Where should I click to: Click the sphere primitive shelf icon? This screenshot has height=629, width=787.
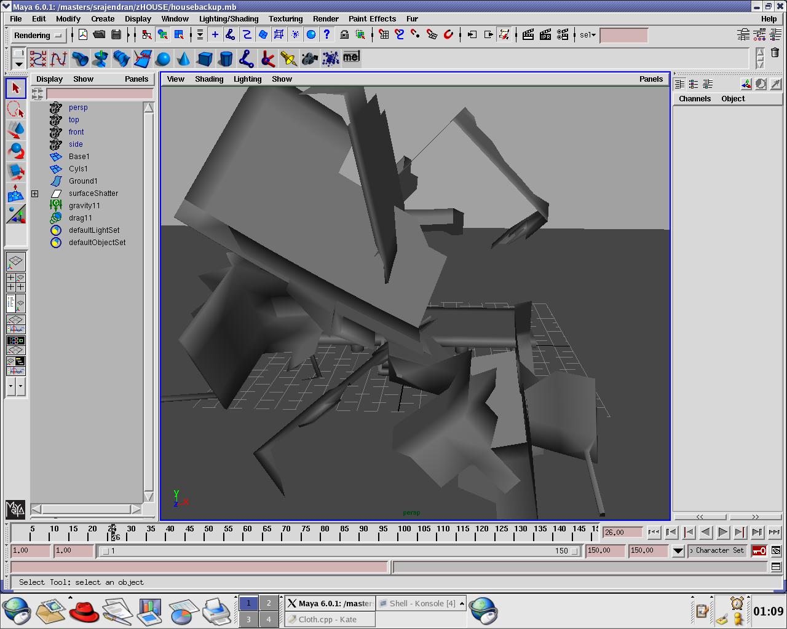click(163, 59)
